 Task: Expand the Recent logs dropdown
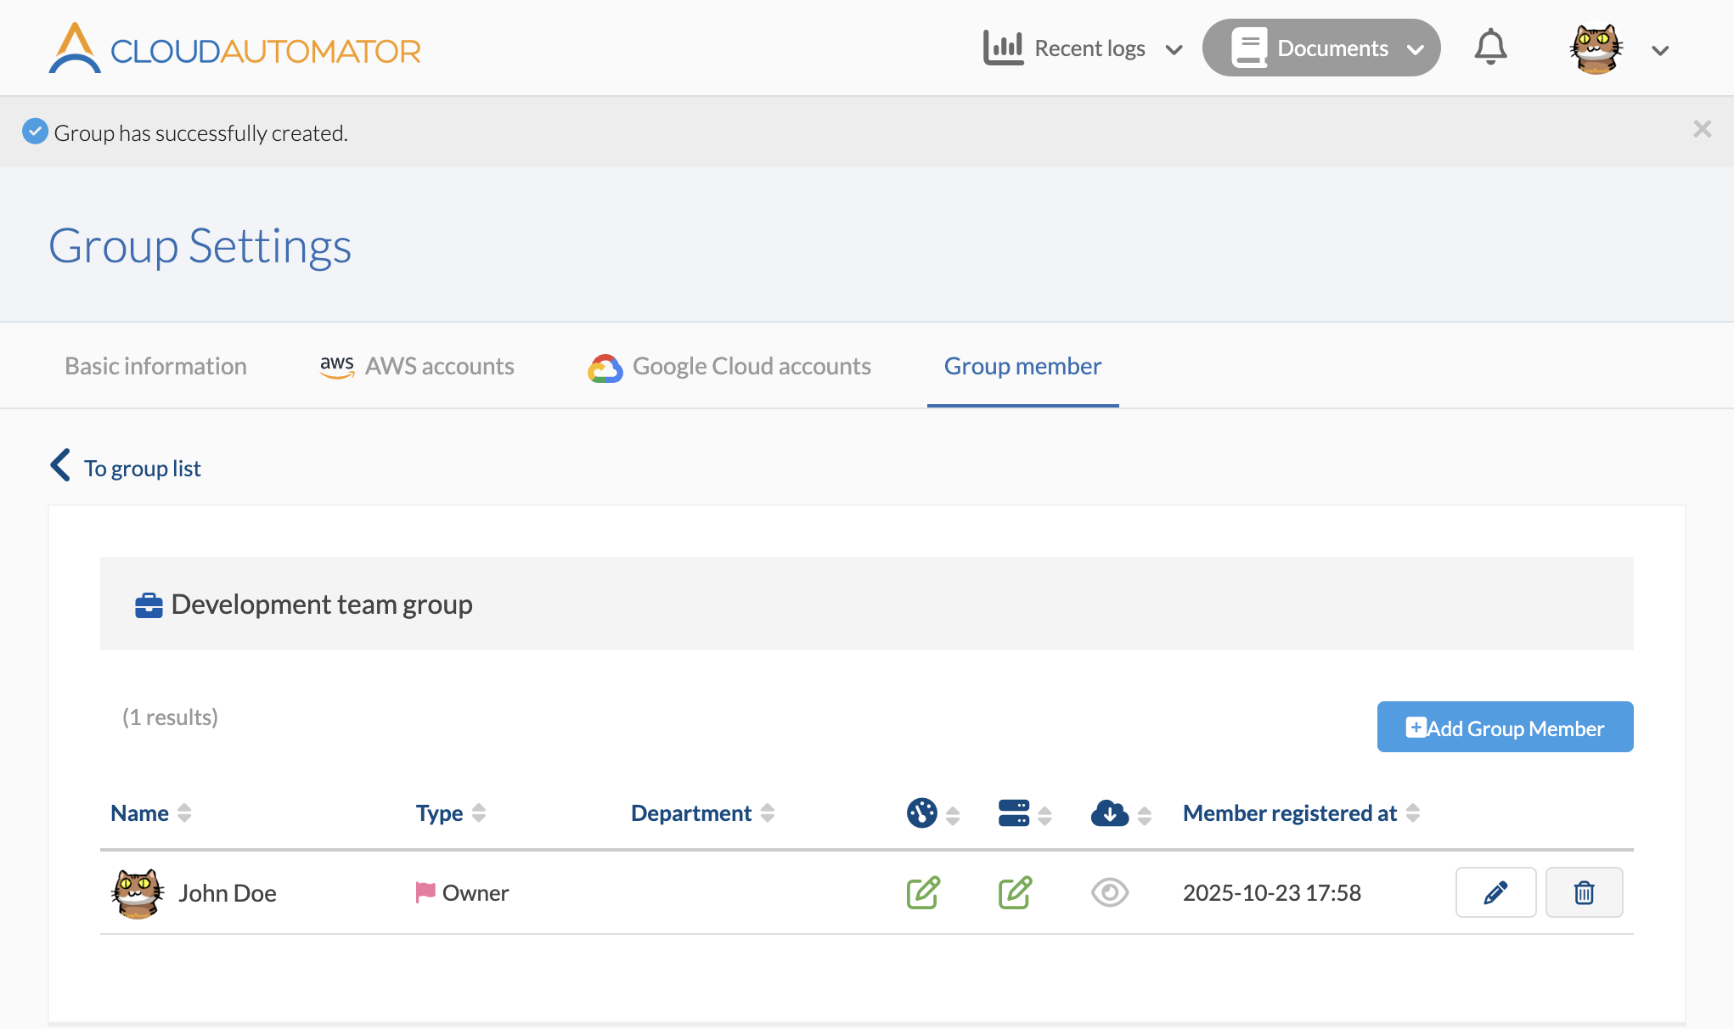pos(1083,48)
